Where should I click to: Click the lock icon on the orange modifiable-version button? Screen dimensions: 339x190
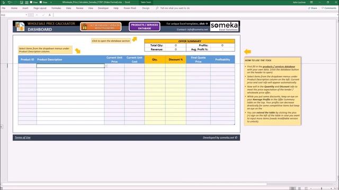click(x=85, y=27)
